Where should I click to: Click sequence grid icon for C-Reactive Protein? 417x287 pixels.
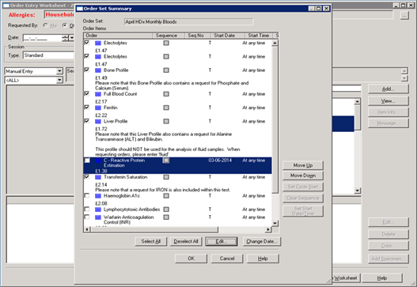pyautogui.click(x=166, y=160)
